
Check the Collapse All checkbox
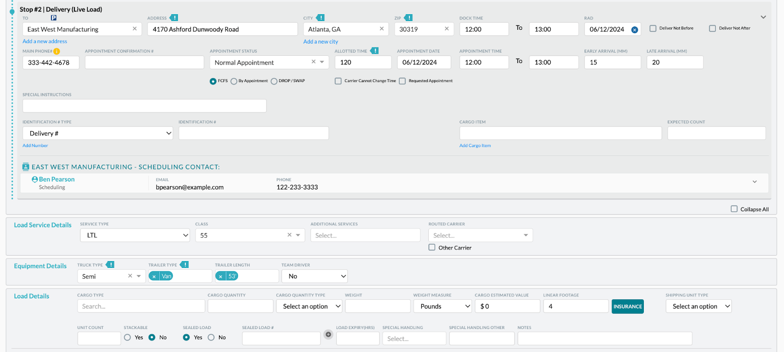coord(734,209)
